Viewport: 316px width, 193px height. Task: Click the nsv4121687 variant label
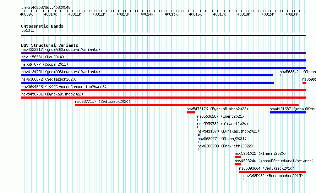pyautogui.click(x=293, y=109)
